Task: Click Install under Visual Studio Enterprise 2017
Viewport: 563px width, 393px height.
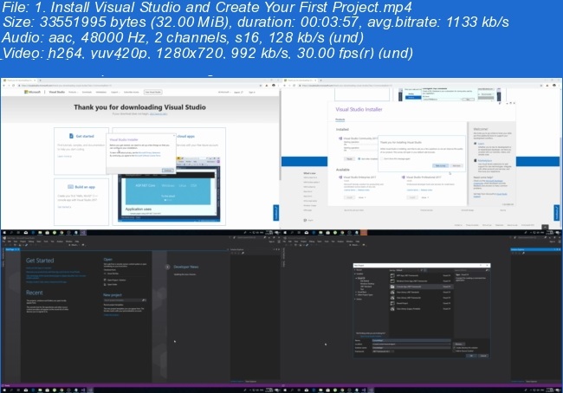Action: coord(349,197)
